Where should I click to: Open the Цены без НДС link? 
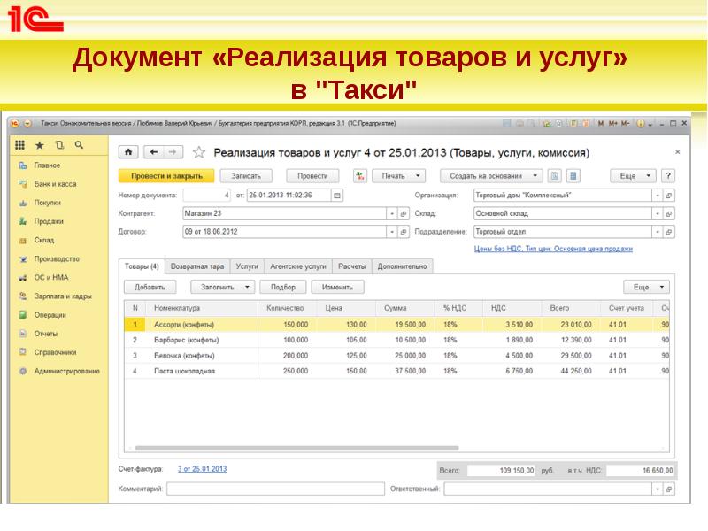pyautogui.click(x=553, y=249)
